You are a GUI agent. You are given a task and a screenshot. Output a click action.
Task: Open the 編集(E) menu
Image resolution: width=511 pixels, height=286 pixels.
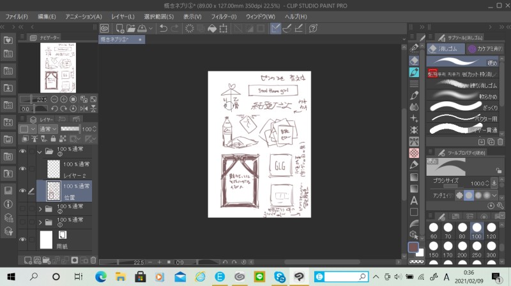coord(47,17)
